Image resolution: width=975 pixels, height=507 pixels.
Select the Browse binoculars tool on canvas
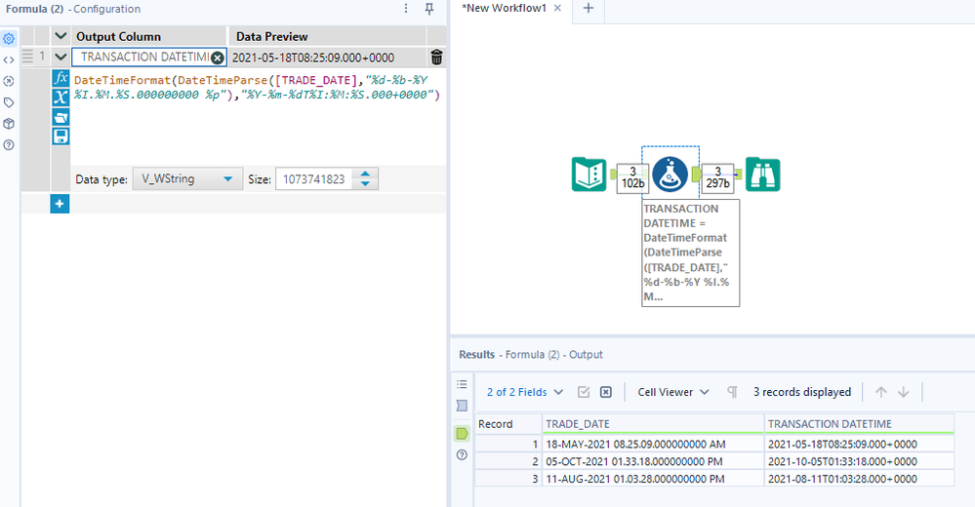(762, 175)
